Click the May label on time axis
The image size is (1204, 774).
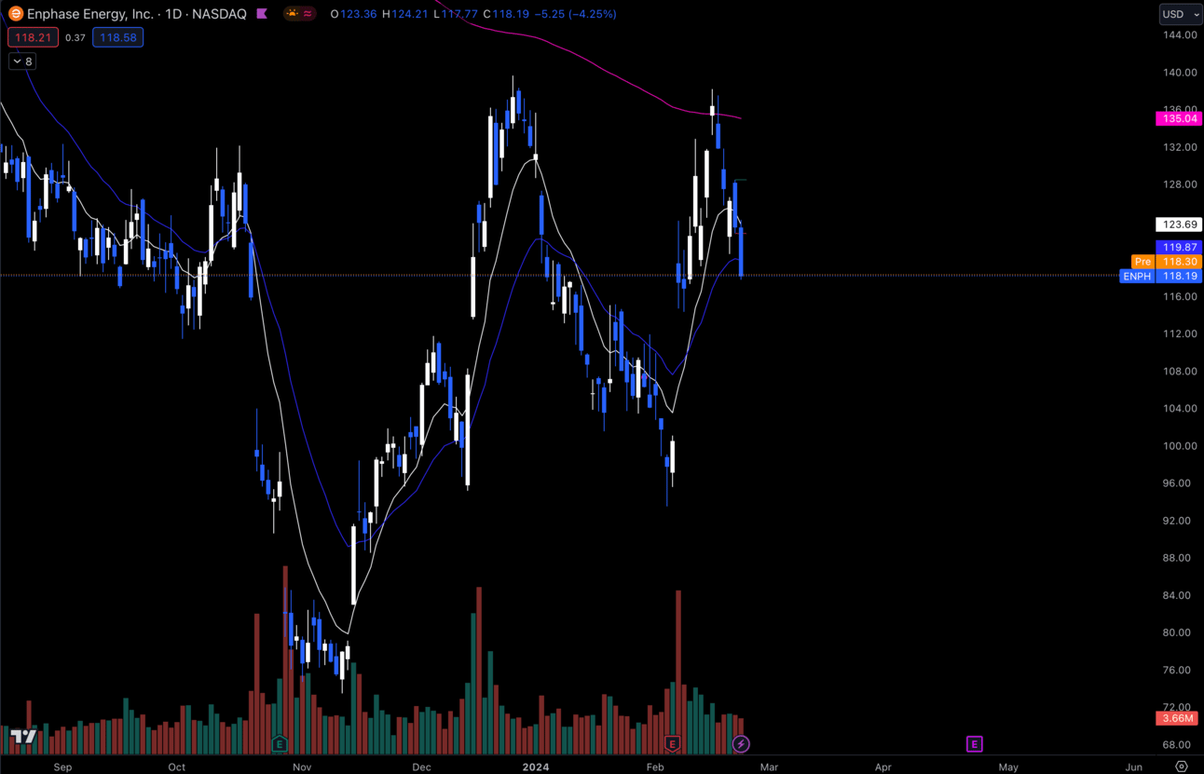tap(1008, 767)
